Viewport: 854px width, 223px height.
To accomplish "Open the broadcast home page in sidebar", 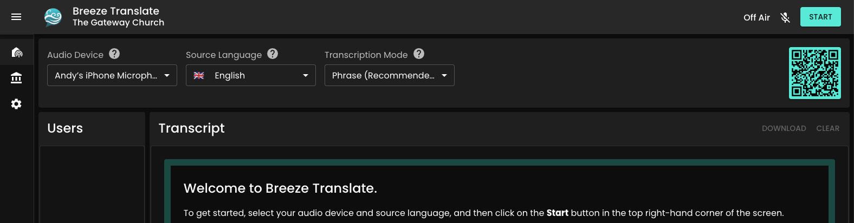I will (x=17, y=53).
